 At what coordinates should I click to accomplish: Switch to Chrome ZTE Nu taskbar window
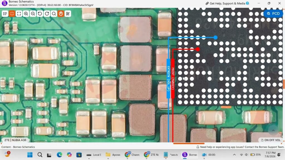151,155
